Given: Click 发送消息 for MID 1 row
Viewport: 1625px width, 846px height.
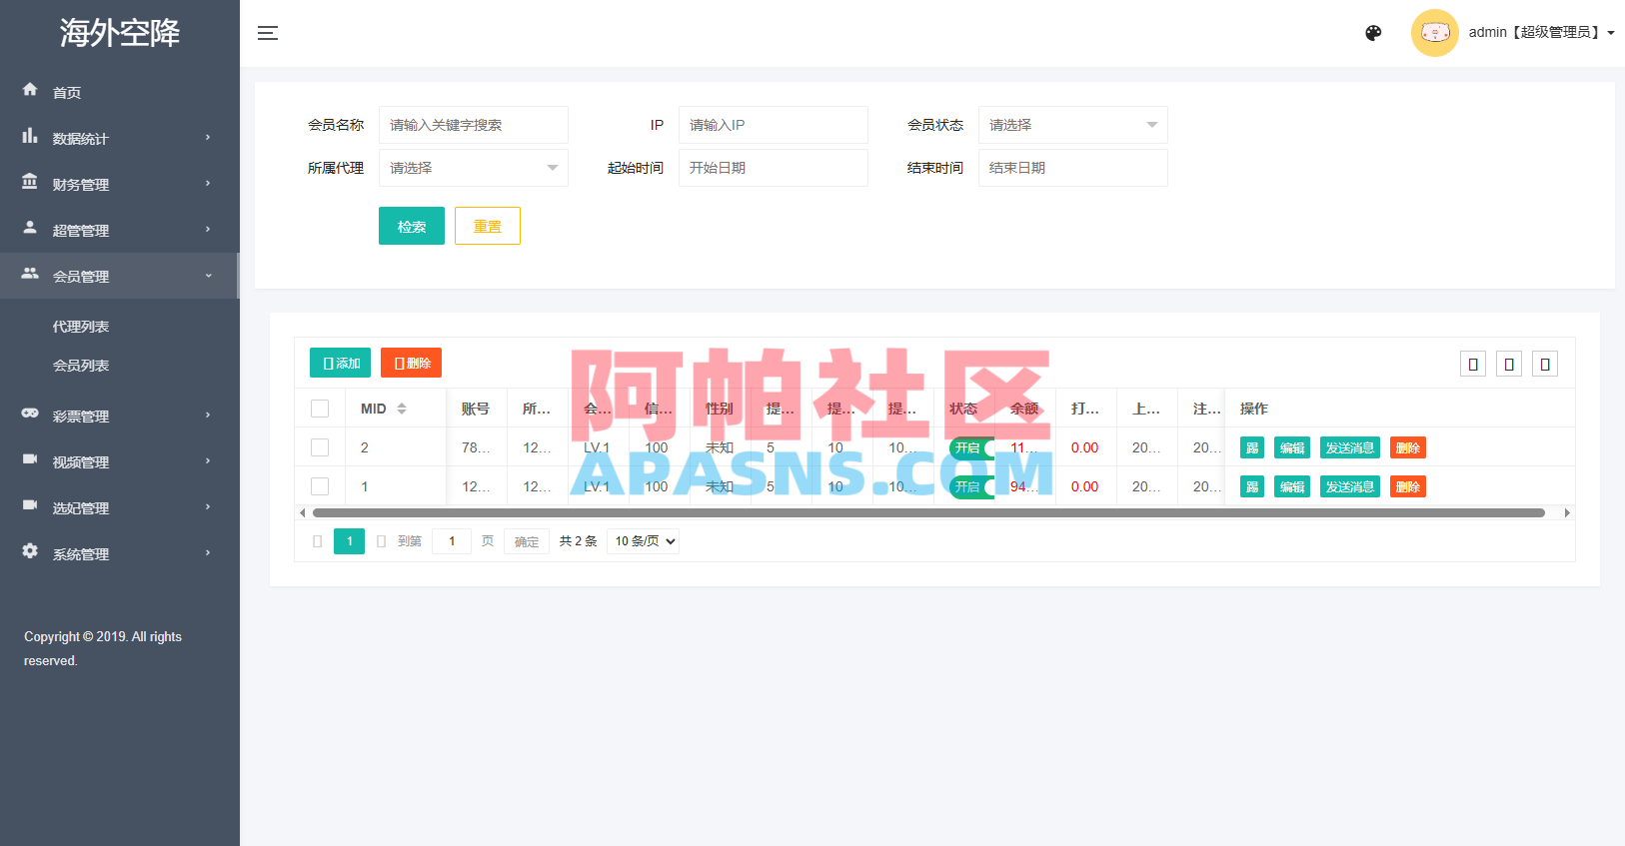Looking at the screenshot, I should coord(1350,486).
